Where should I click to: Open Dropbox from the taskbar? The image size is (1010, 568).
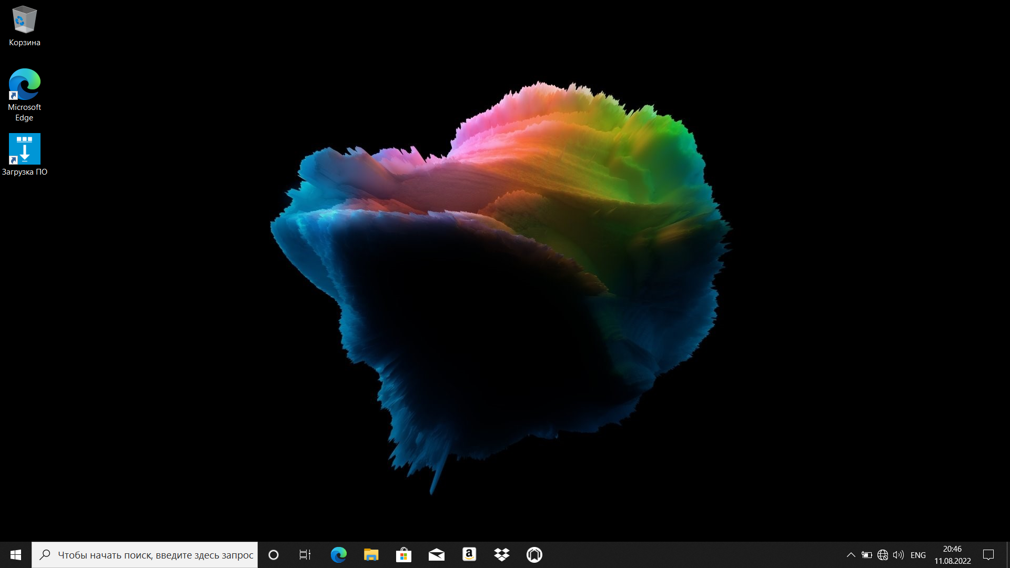click(502, 555)
